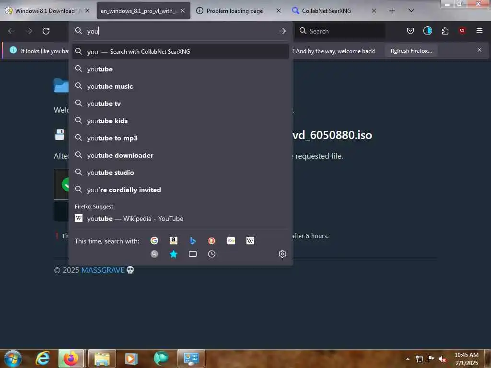The image size is (491, 368).
Task: Open the uBlock Origin extension icon
Action: click(x=462, y=31)
